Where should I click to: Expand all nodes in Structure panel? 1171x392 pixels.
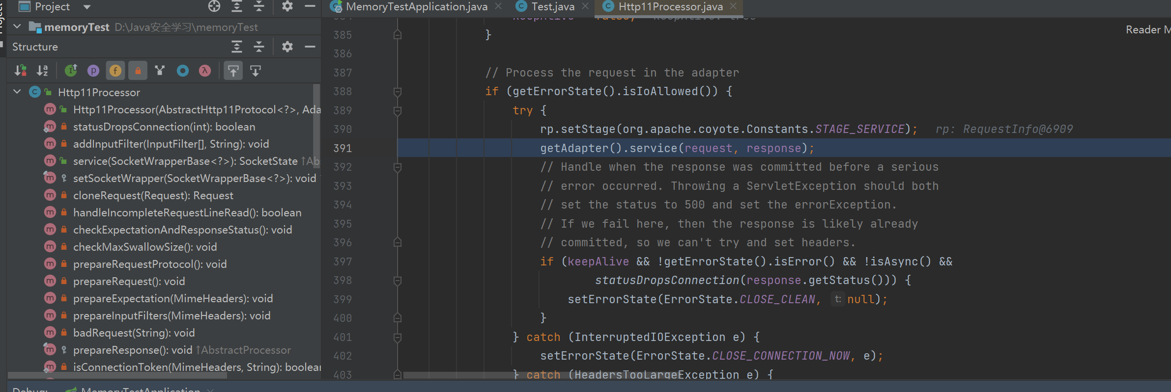(237, 47)
